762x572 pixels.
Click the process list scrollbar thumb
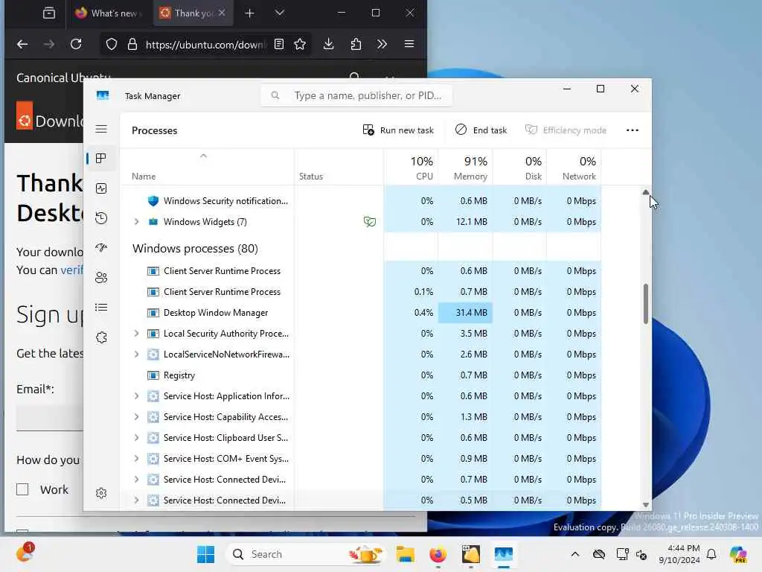coord(645,304)
